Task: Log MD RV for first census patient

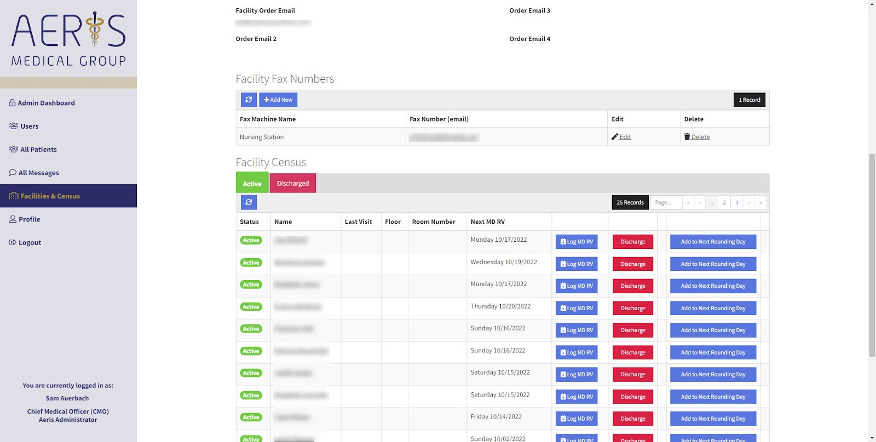Action: click(x=577, y=242)
